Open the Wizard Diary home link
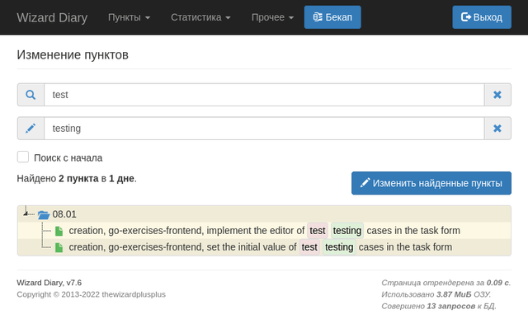This screenshot has height=319, width=528. tap(52, 17)
